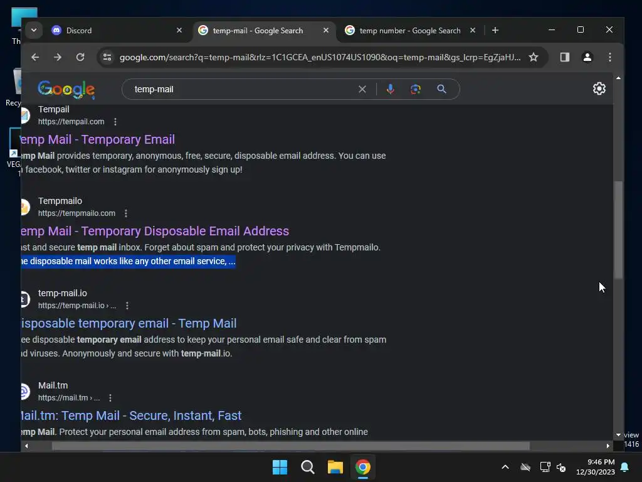Open the volume muted tray icon

(561, 467)
